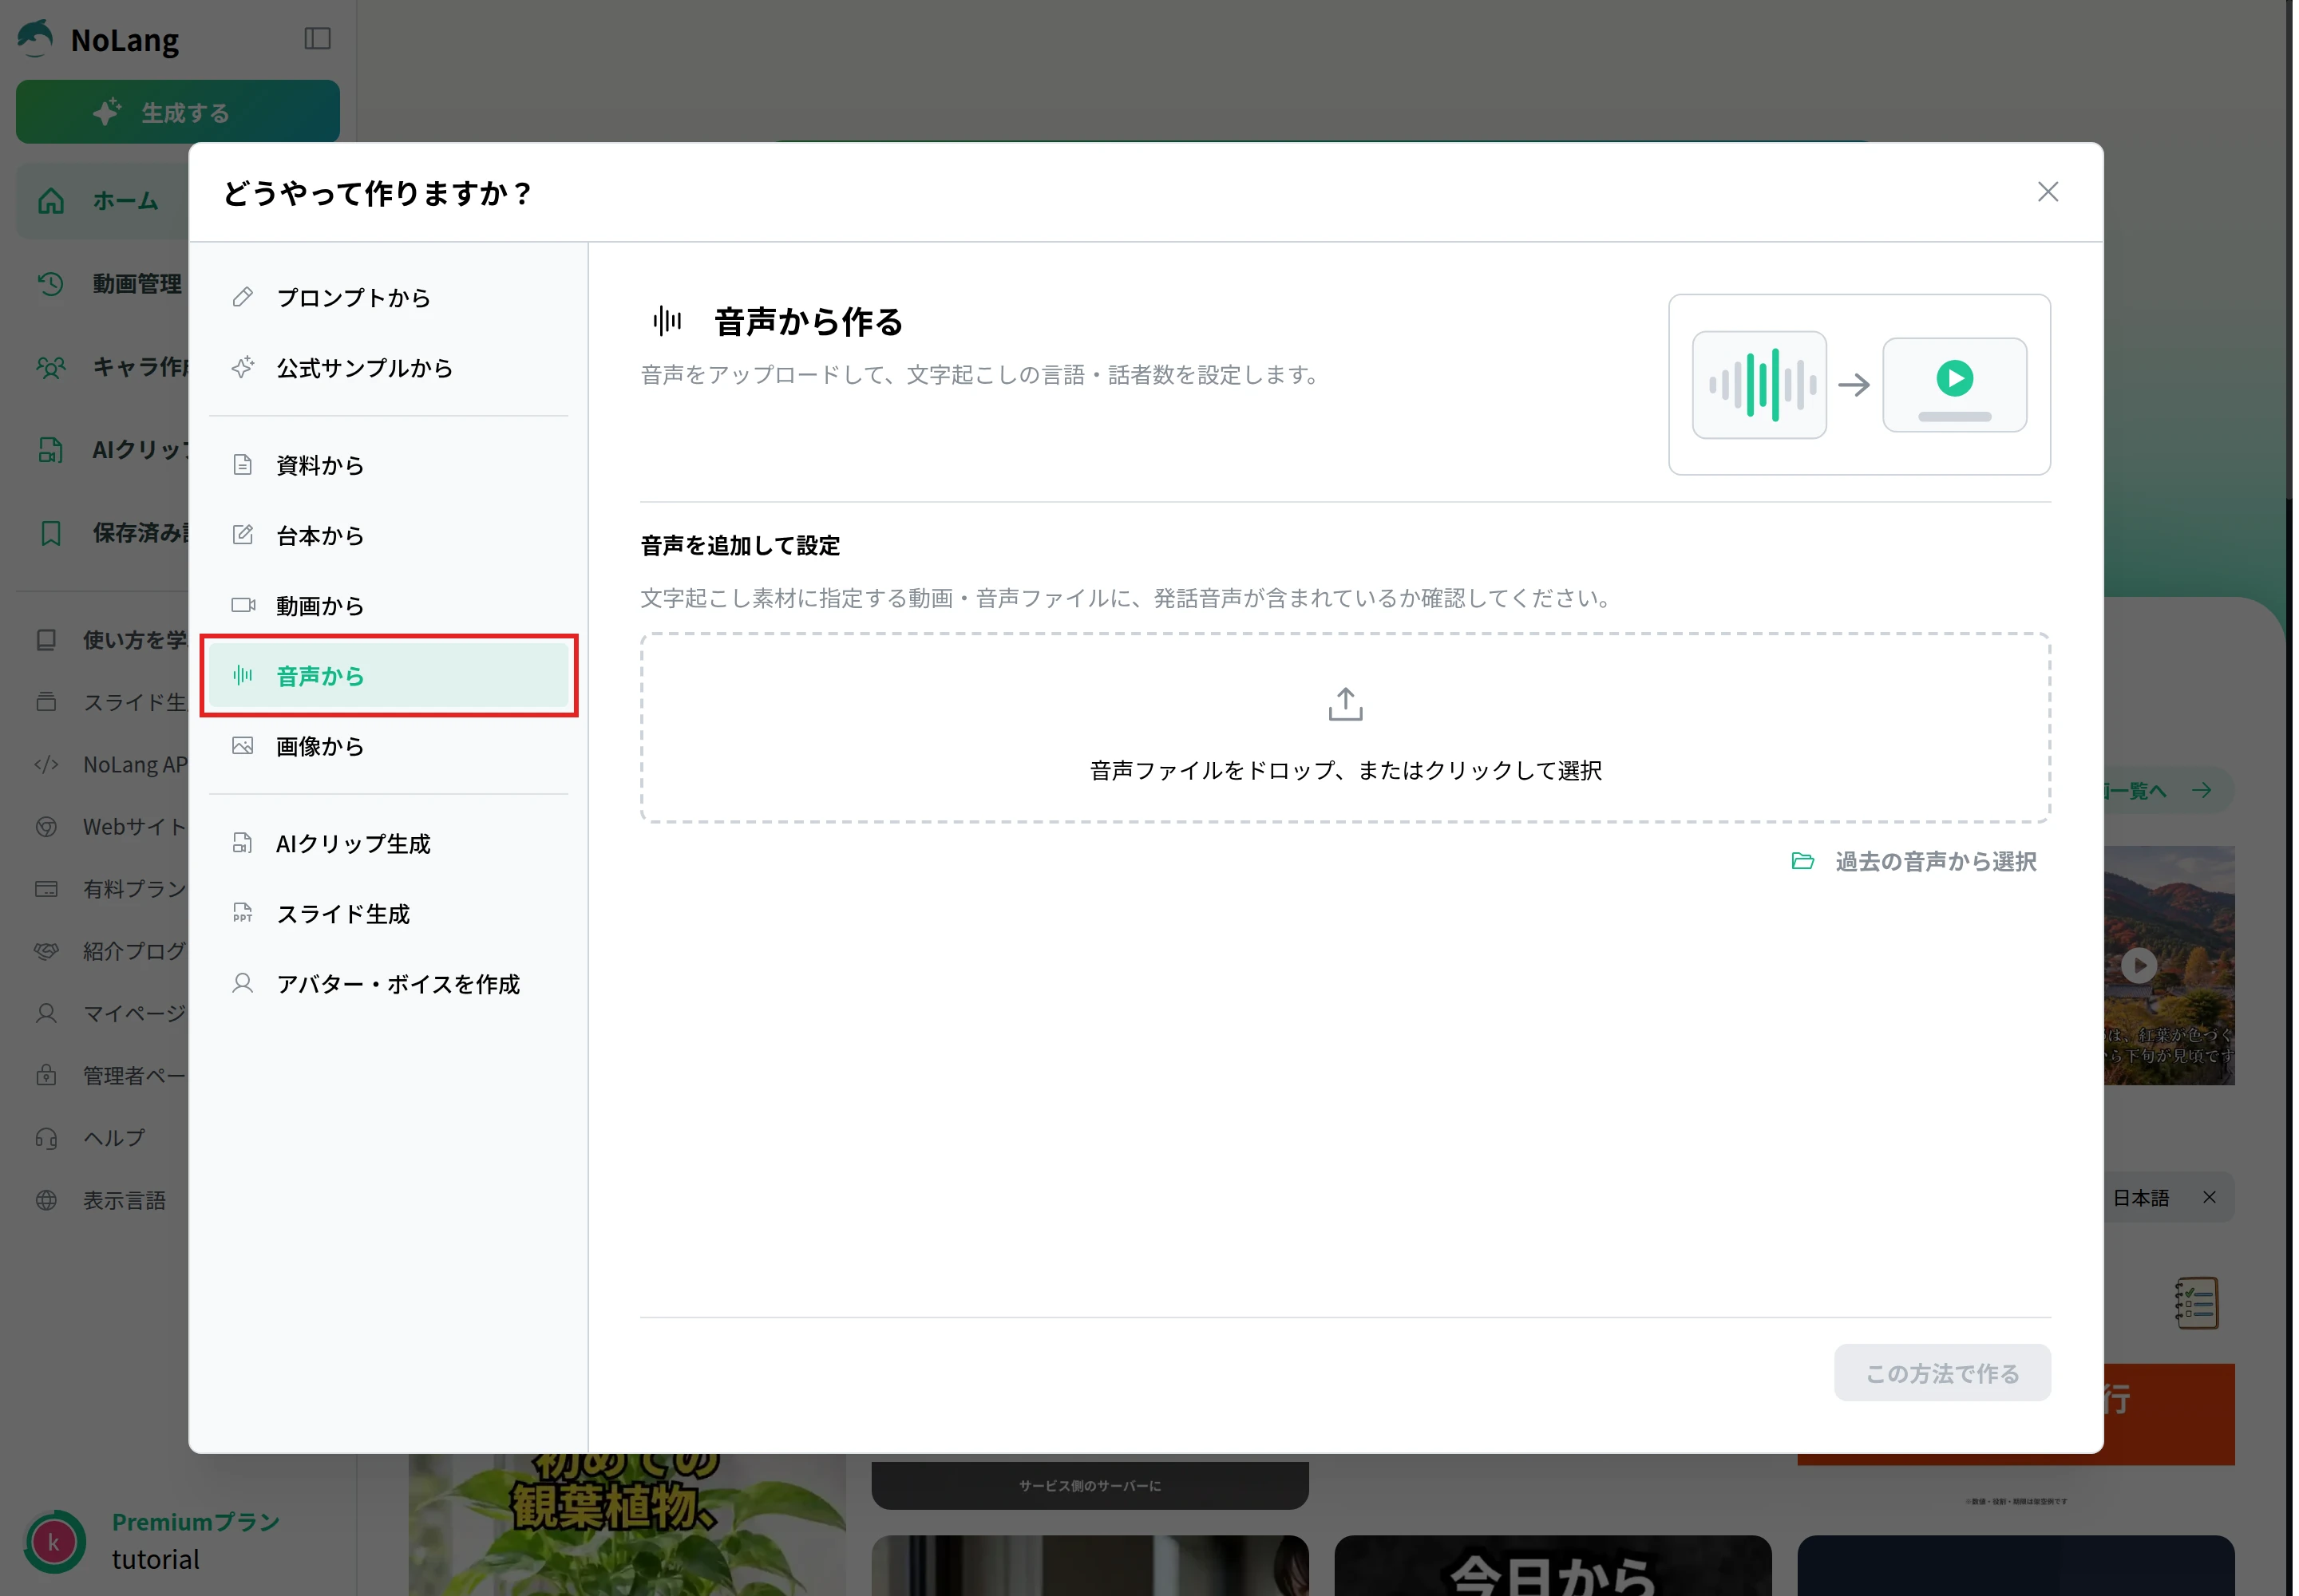Open AIクリップ生成 option

click(388, 843)
